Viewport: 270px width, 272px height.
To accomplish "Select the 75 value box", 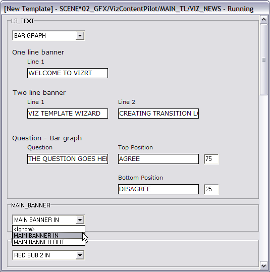I will [x=211, y=159].
